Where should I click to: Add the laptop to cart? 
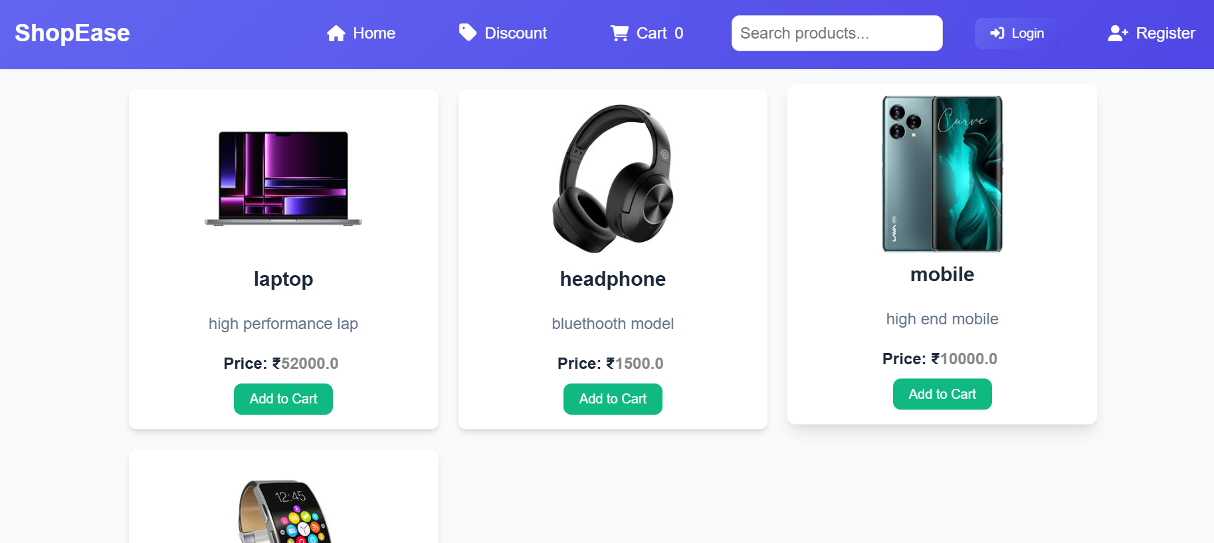[x=283, y=399]
